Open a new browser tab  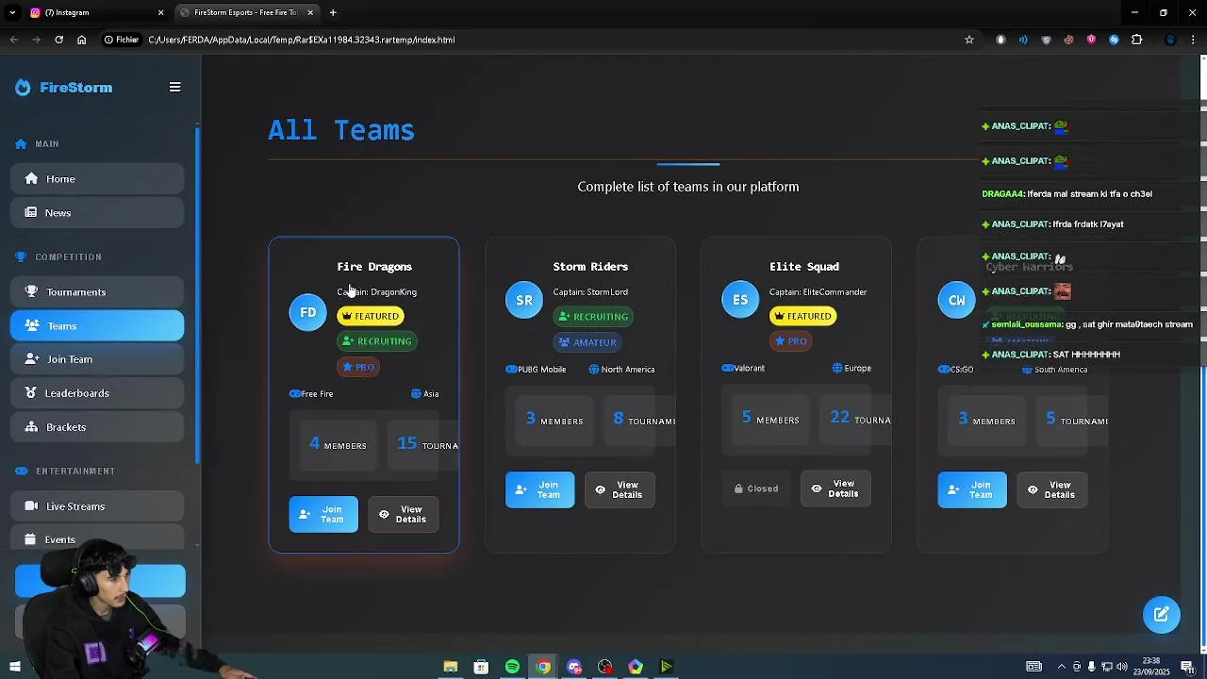(x=333, y=12)
